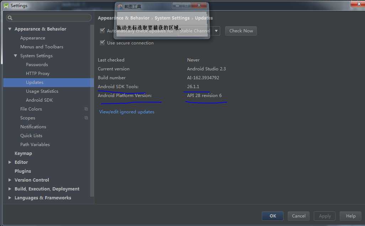Click the Android Studio icon in Settings title bar
365x226 pixels.
pos(6,6)
